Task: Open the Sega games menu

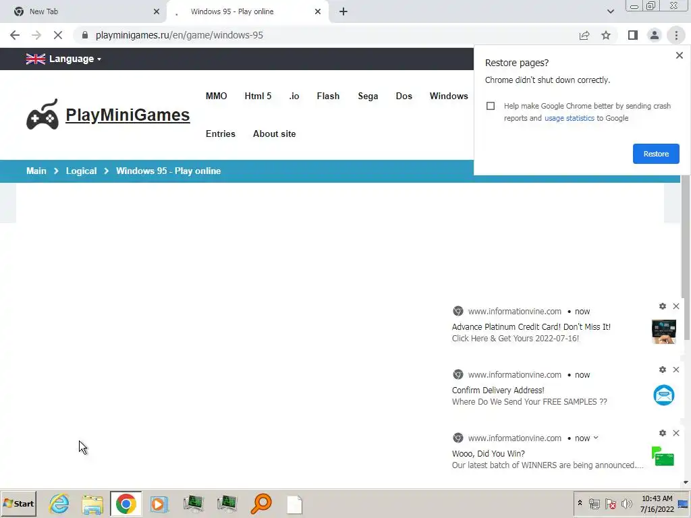Action: tap(368, 96)
